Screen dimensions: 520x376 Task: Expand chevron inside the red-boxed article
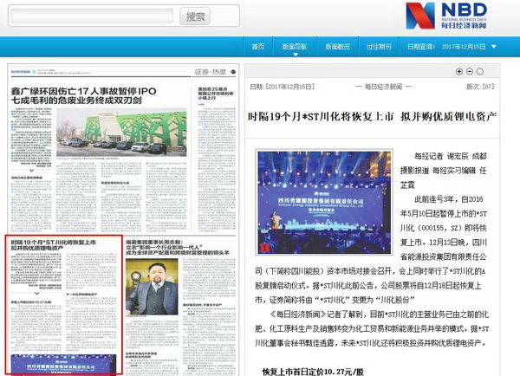point(36,293)
